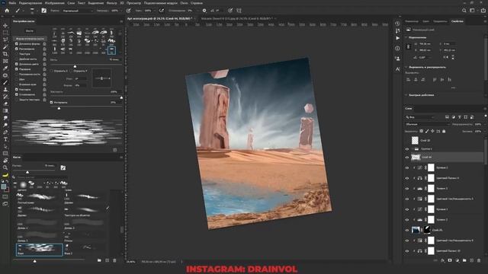Image resolution: width=488 pixels, height=274 pixels.
Task: Toggle the Рассеивание checkbox
Action: (x=17, y=49)
